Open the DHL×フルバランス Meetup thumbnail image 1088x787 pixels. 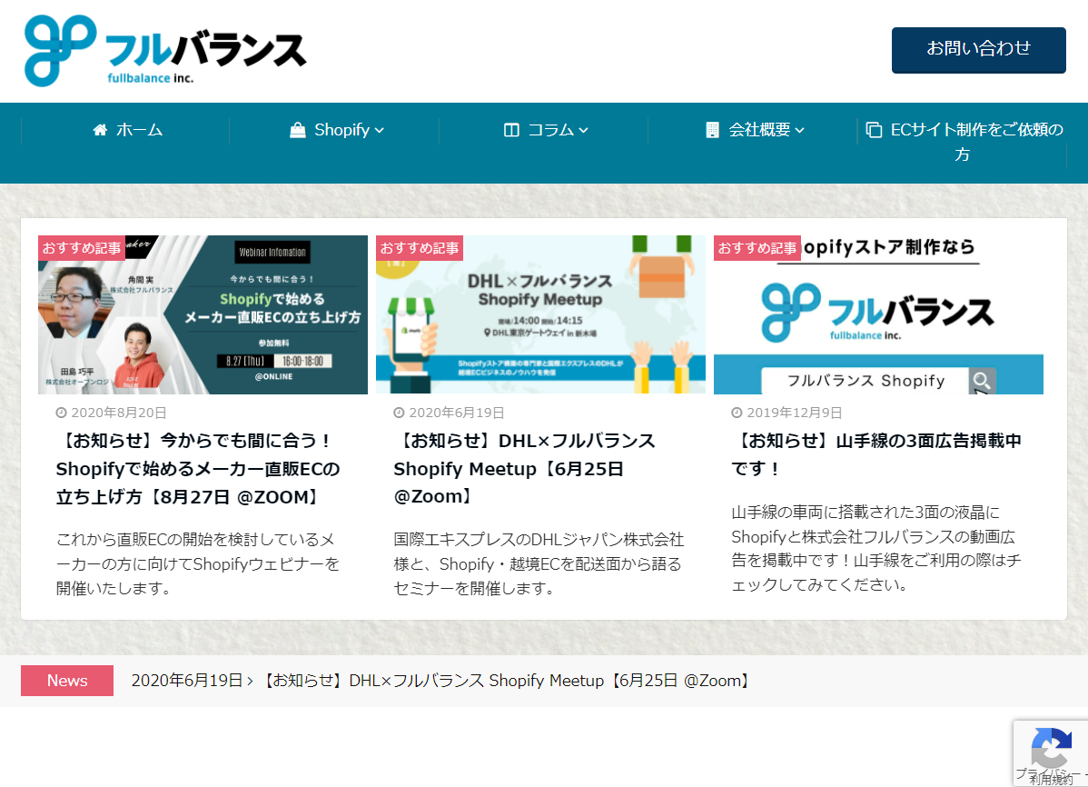[540, 314]
